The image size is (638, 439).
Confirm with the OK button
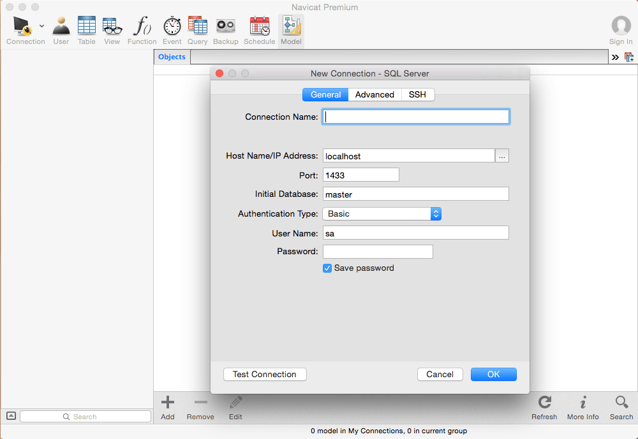tap(494, 375)
